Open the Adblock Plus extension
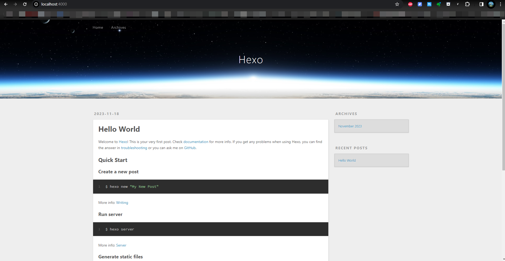 pyautogui.click(x=410, y=4)
